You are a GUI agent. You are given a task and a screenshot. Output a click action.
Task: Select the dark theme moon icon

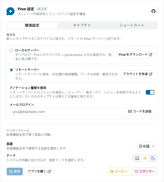pyautogui.click(x=153, y=158)
